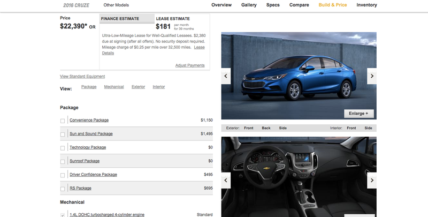Select Interior Side view
Viewport: 428px width, 217px height.
click(368, 128)
